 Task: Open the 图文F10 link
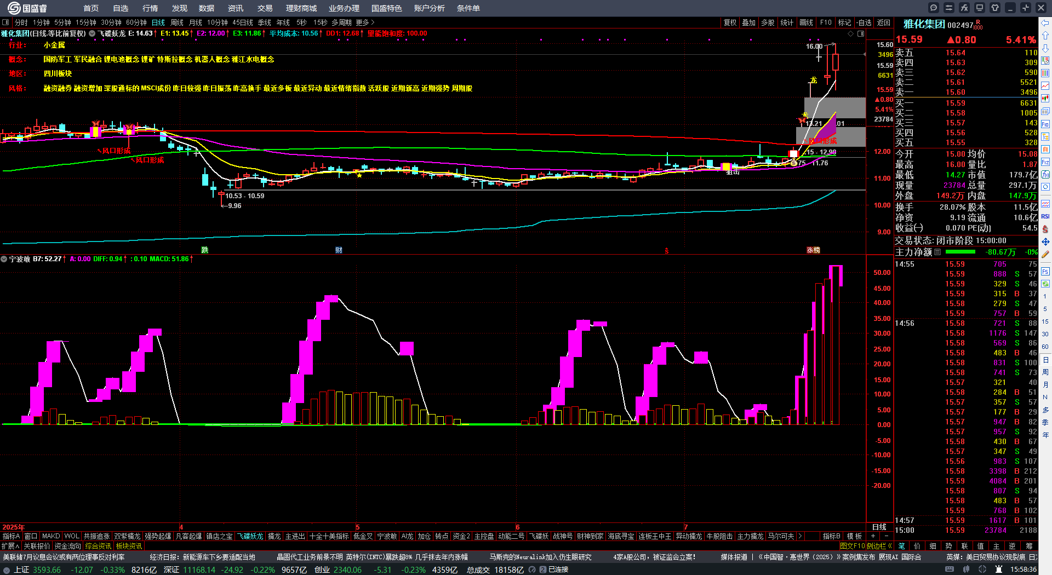tap(852, 546)
